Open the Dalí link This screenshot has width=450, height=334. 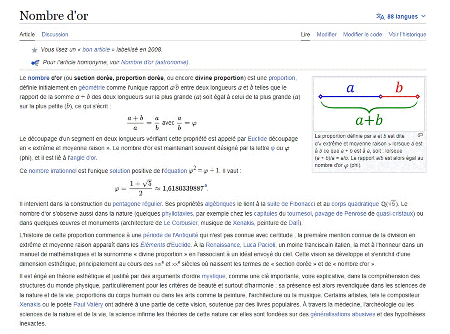pos(294,223)
